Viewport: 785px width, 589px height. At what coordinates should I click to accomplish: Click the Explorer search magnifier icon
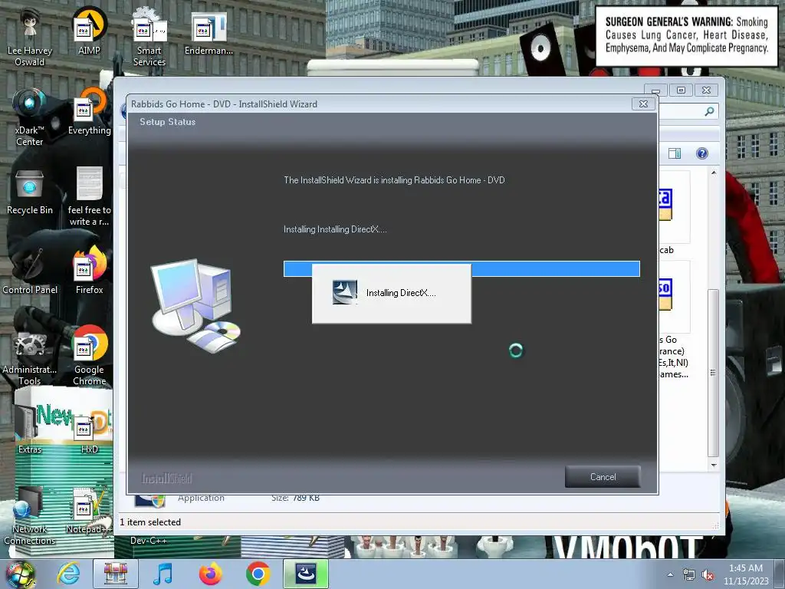[709, 111]
